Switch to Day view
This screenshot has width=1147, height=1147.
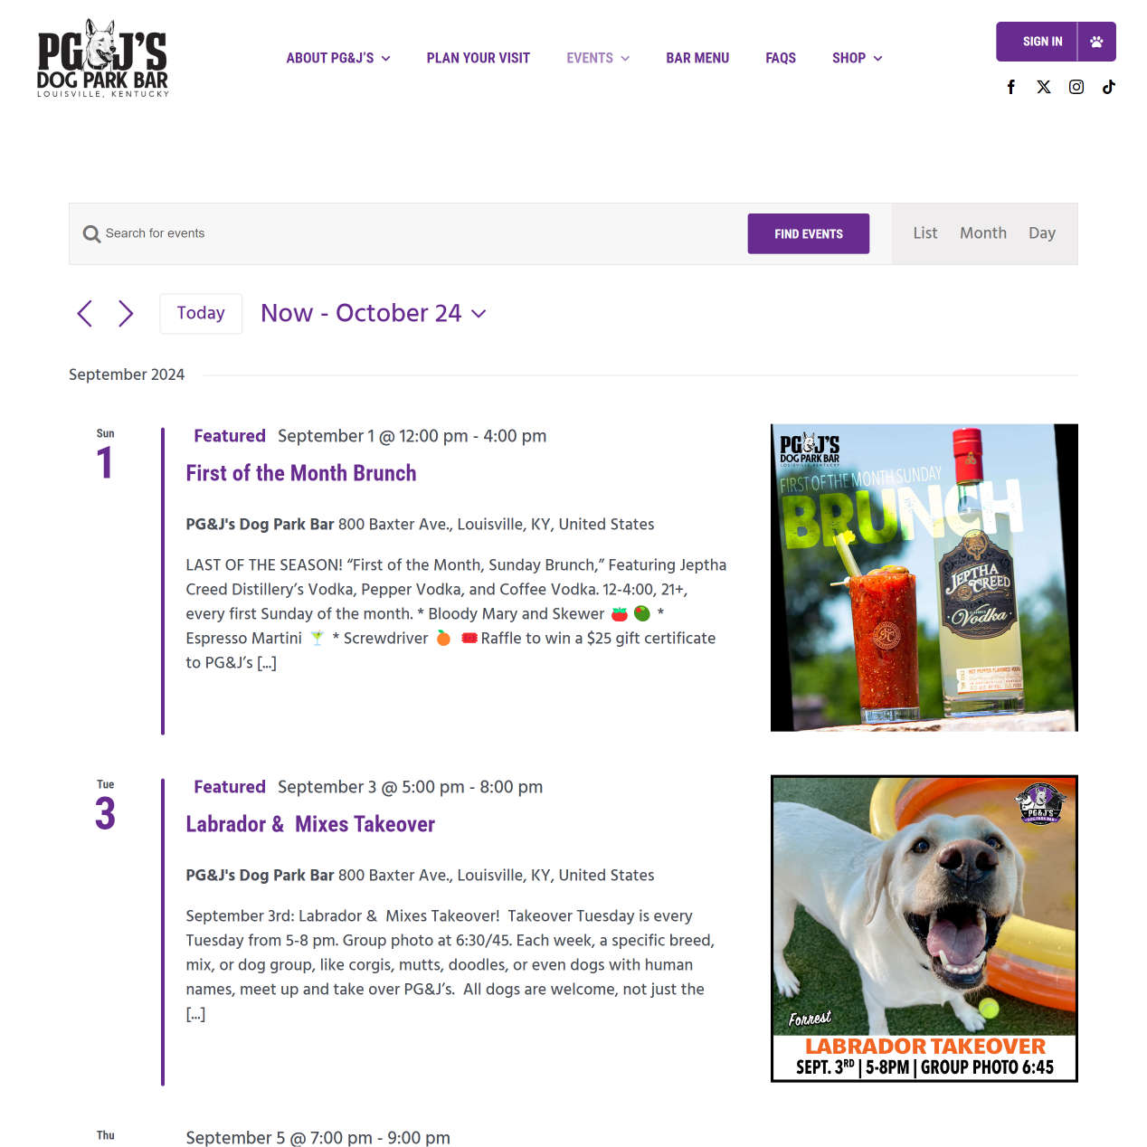pyautogui.click(x=1042, y=233)
